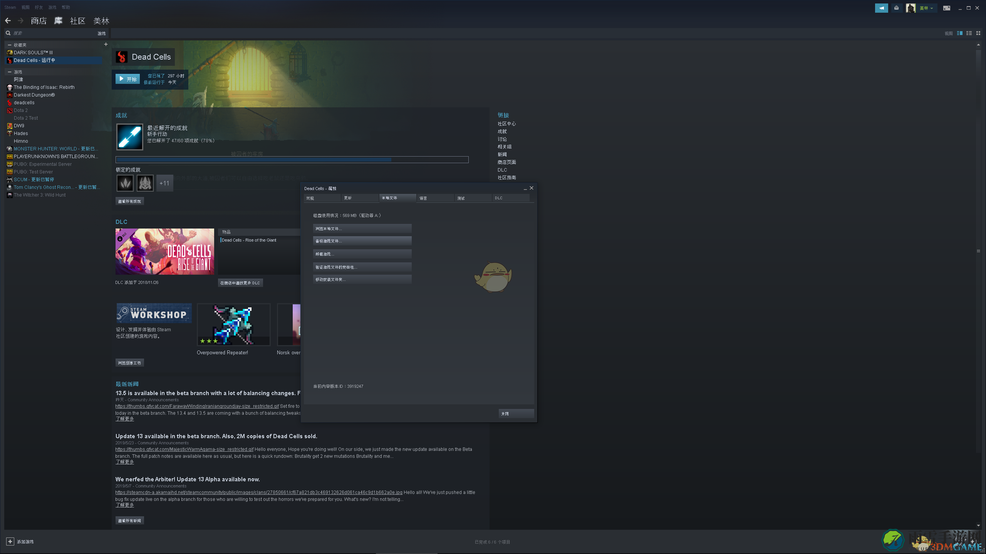Open the 斩手行动 achievement icon
Image resolution: width=986 pixels, height=554 pixels.
click(x=130, y=137)
